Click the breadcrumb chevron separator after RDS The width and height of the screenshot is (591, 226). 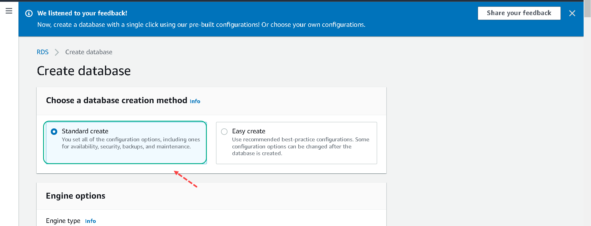tap(57, 52)
